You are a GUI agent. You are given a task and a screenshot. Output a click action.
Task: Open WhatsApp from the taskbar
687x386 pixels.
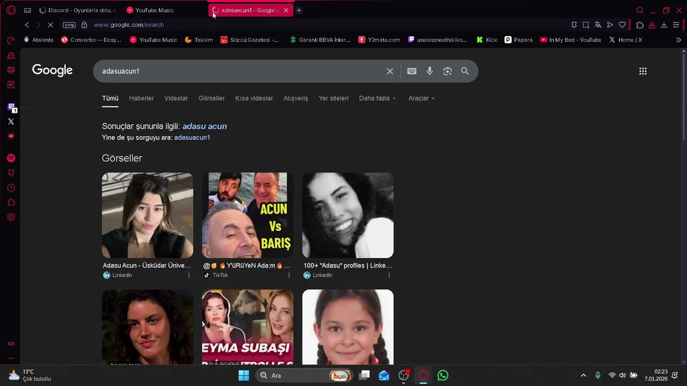tap(443, 375)
